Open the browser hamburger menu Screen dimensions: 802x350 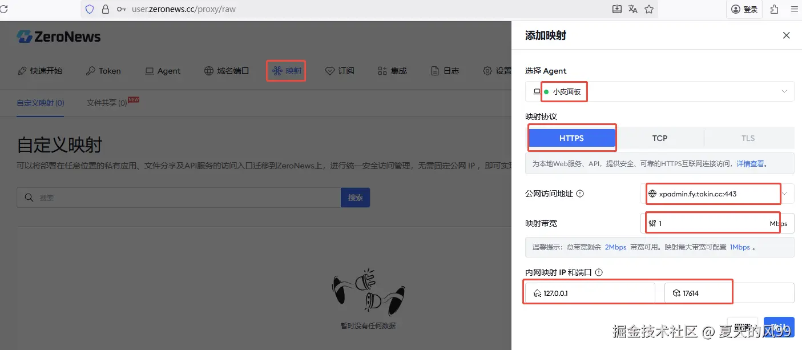(794, 9)
